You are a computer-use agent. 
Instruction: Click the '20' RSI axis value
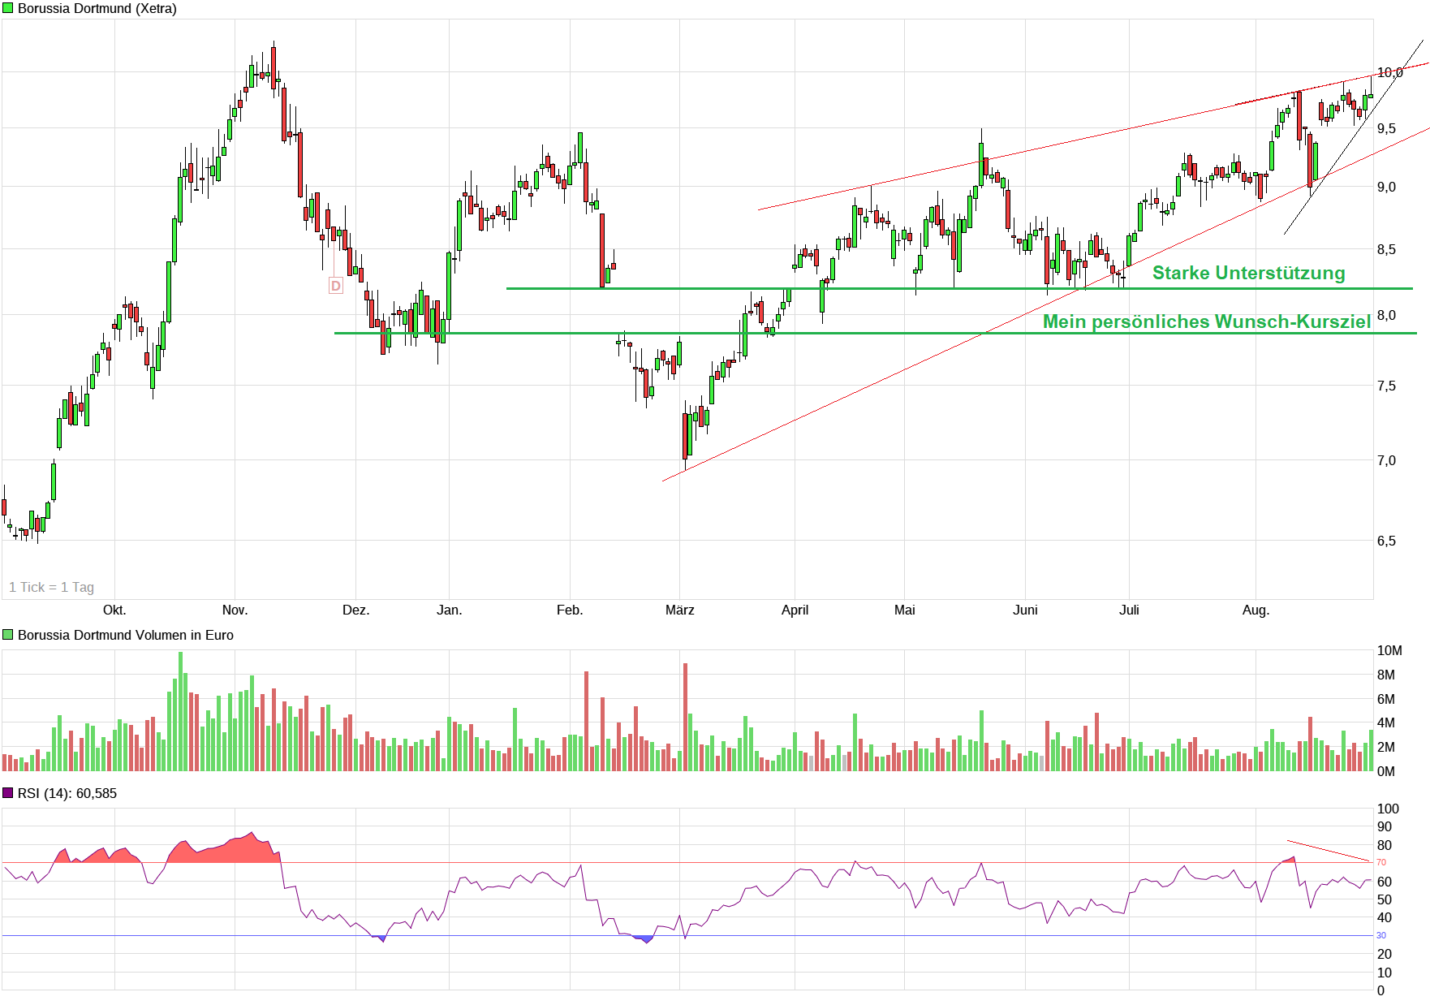point(1385,954)
